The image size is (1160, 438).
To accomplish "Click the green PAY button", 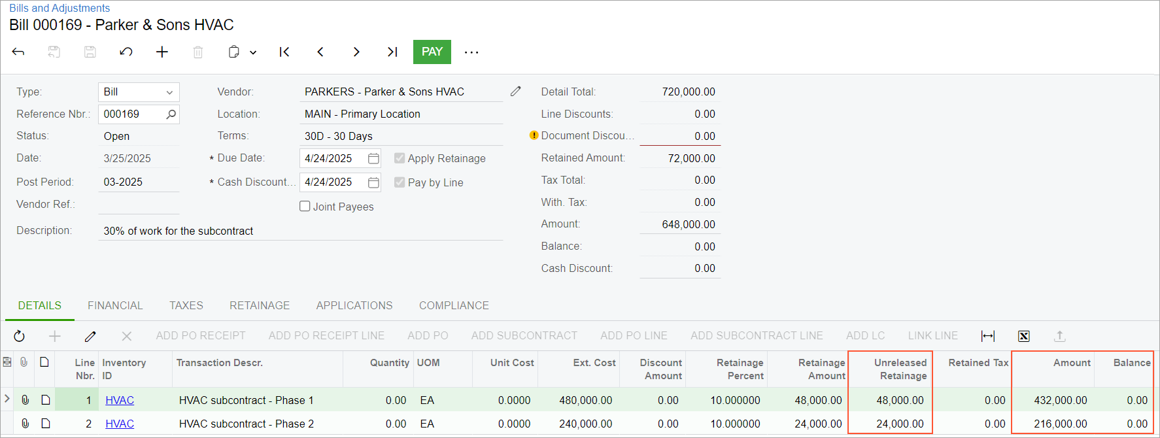I will (x=432, y=52).
